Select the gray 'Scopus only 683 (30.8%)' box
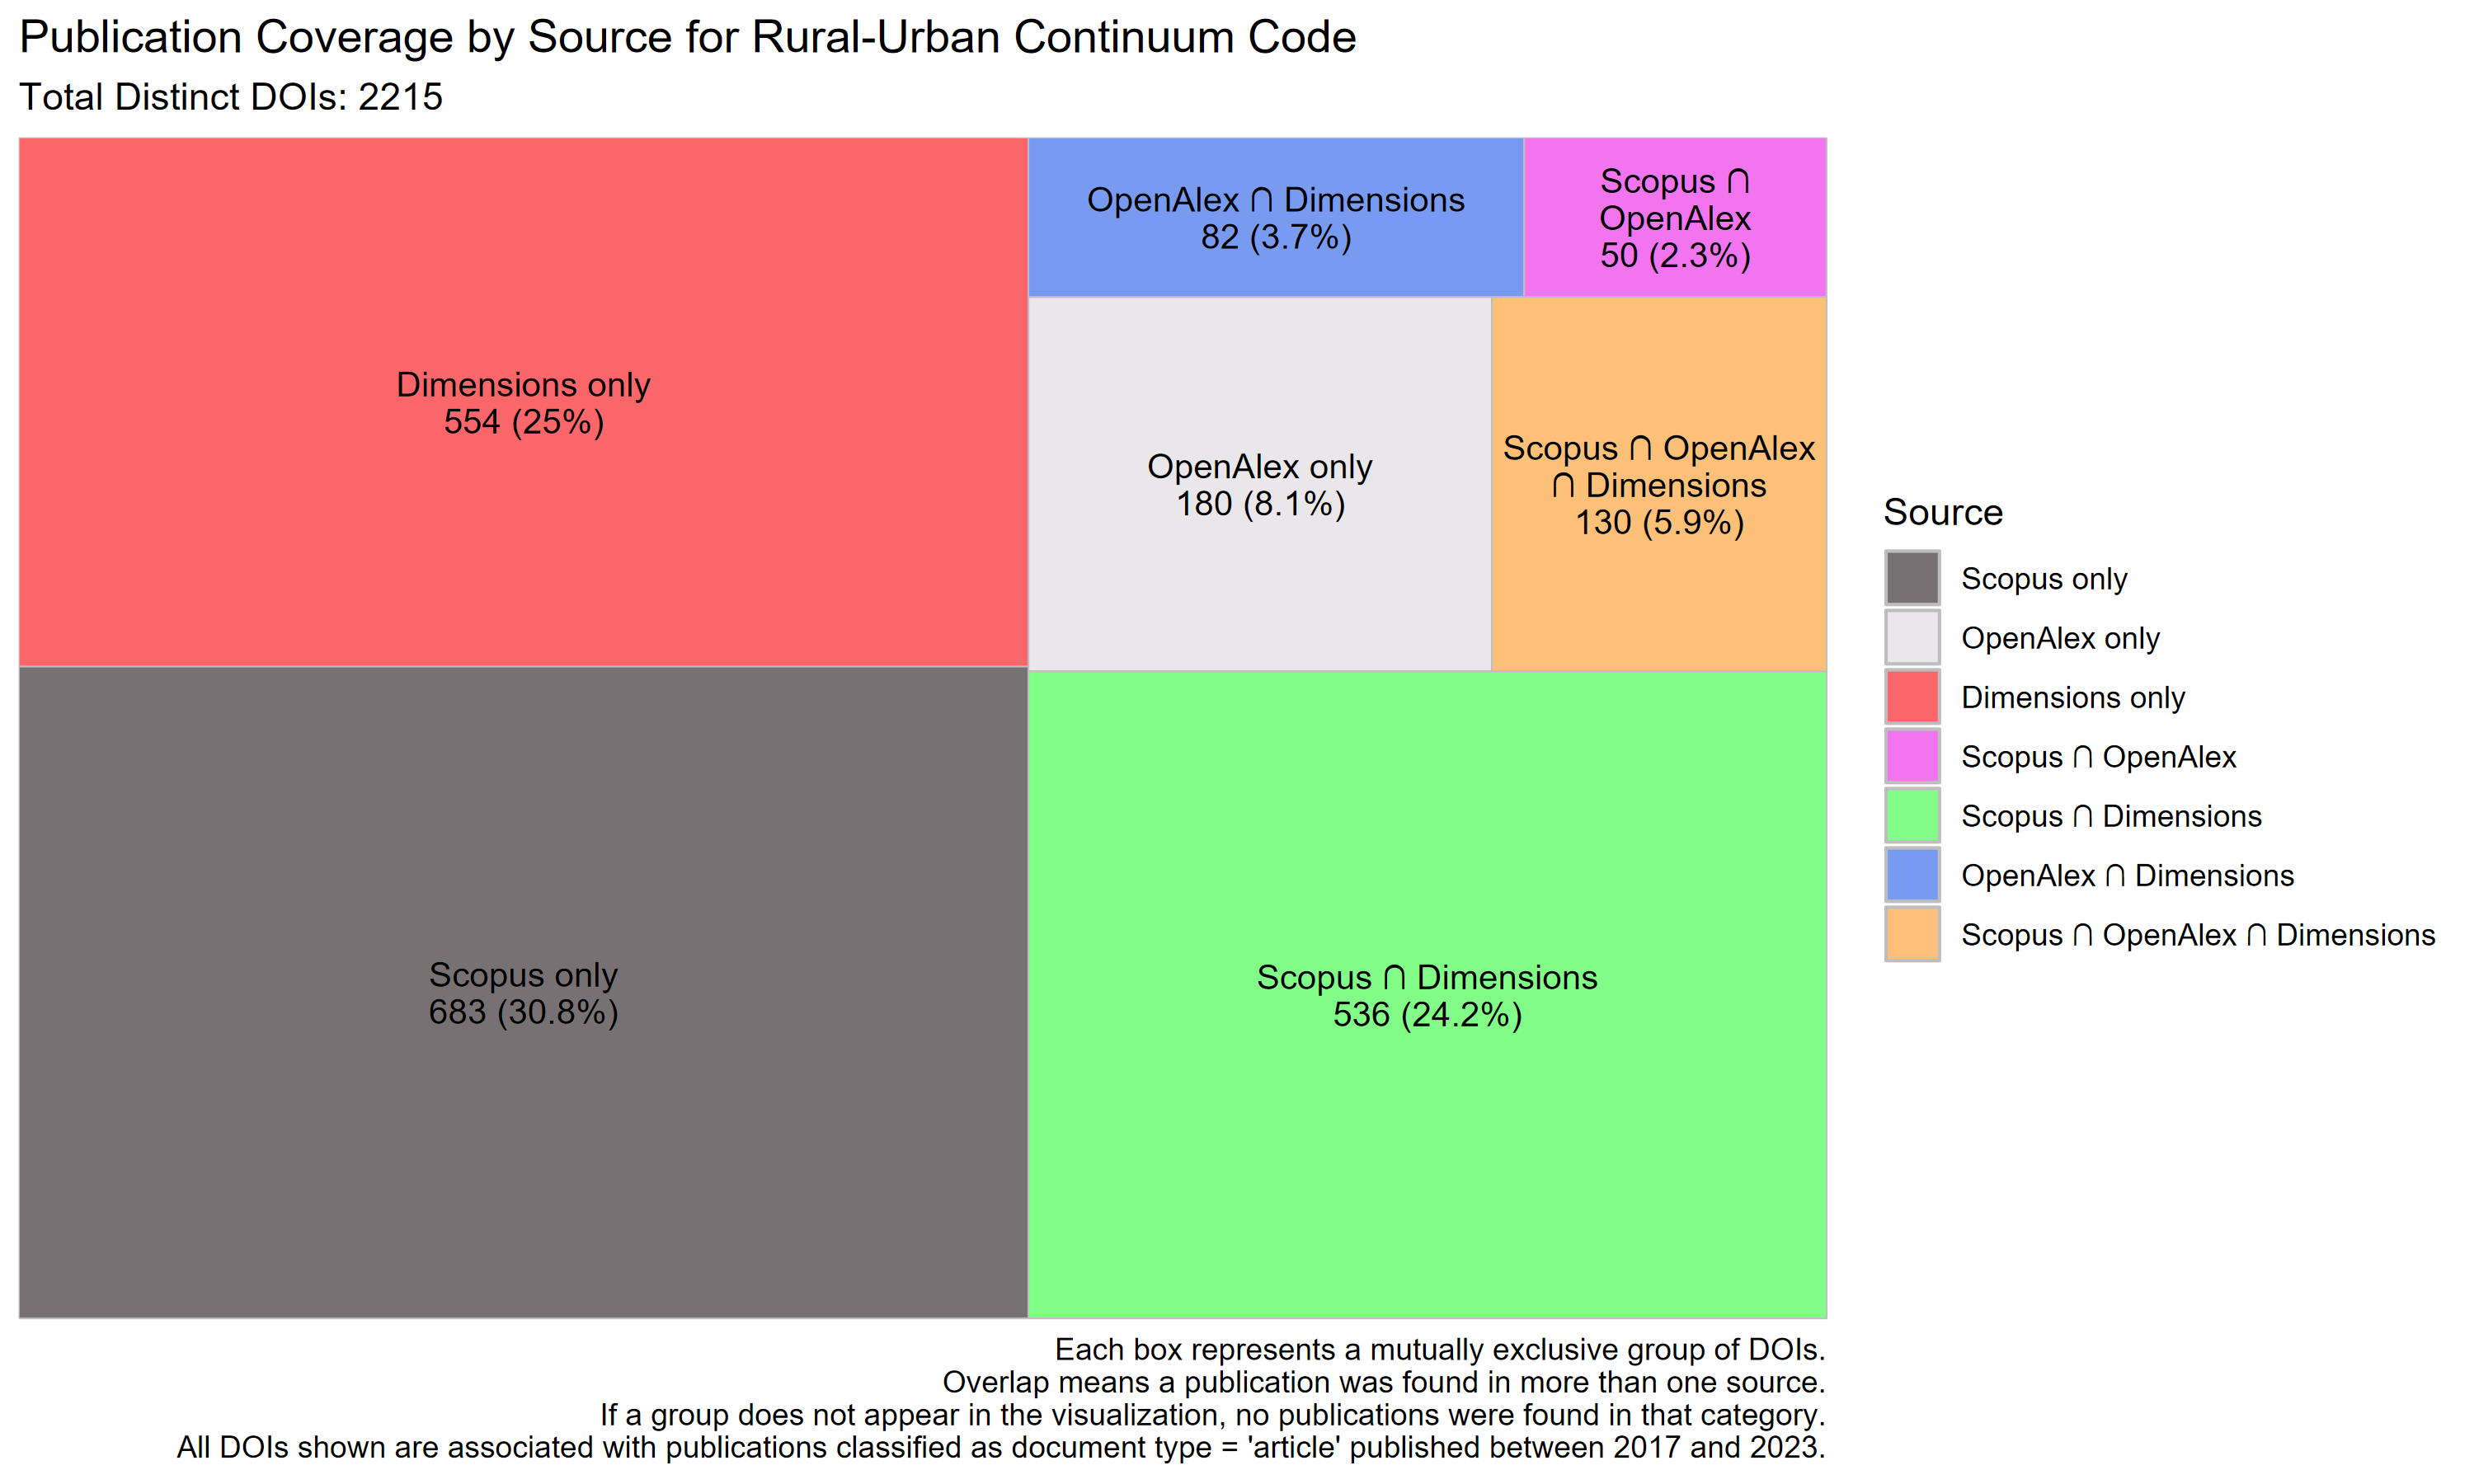The width and height of the screenshot is (2474, 1484). pos(523,992)
